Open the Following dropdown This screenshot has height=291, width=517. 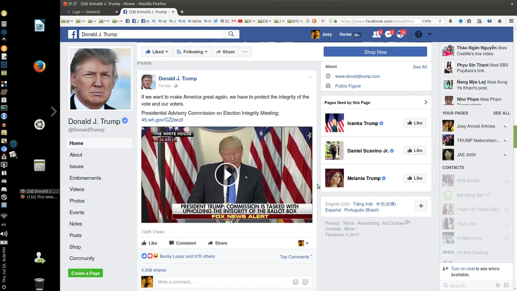pyautogui.click(x=192, y=52)
